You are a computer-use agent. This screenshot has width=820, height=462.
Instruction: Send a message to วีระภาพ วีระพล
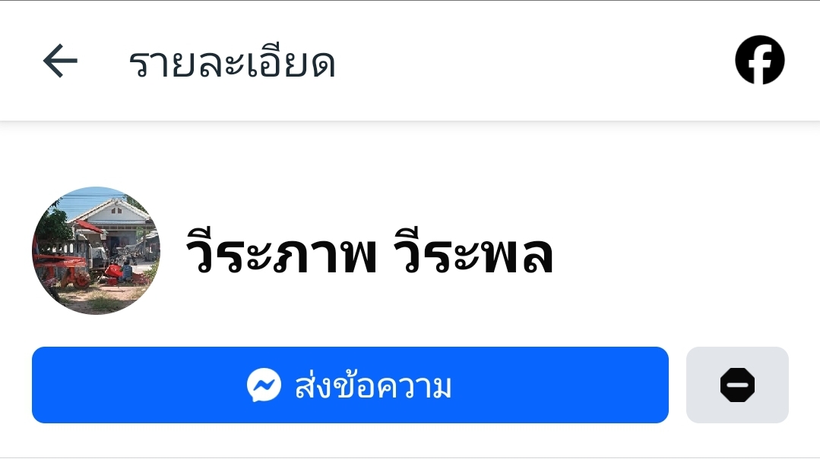click(350, 385)
